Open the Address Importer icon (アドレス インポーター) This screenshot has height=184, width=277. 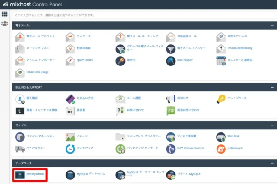(20, 61)
